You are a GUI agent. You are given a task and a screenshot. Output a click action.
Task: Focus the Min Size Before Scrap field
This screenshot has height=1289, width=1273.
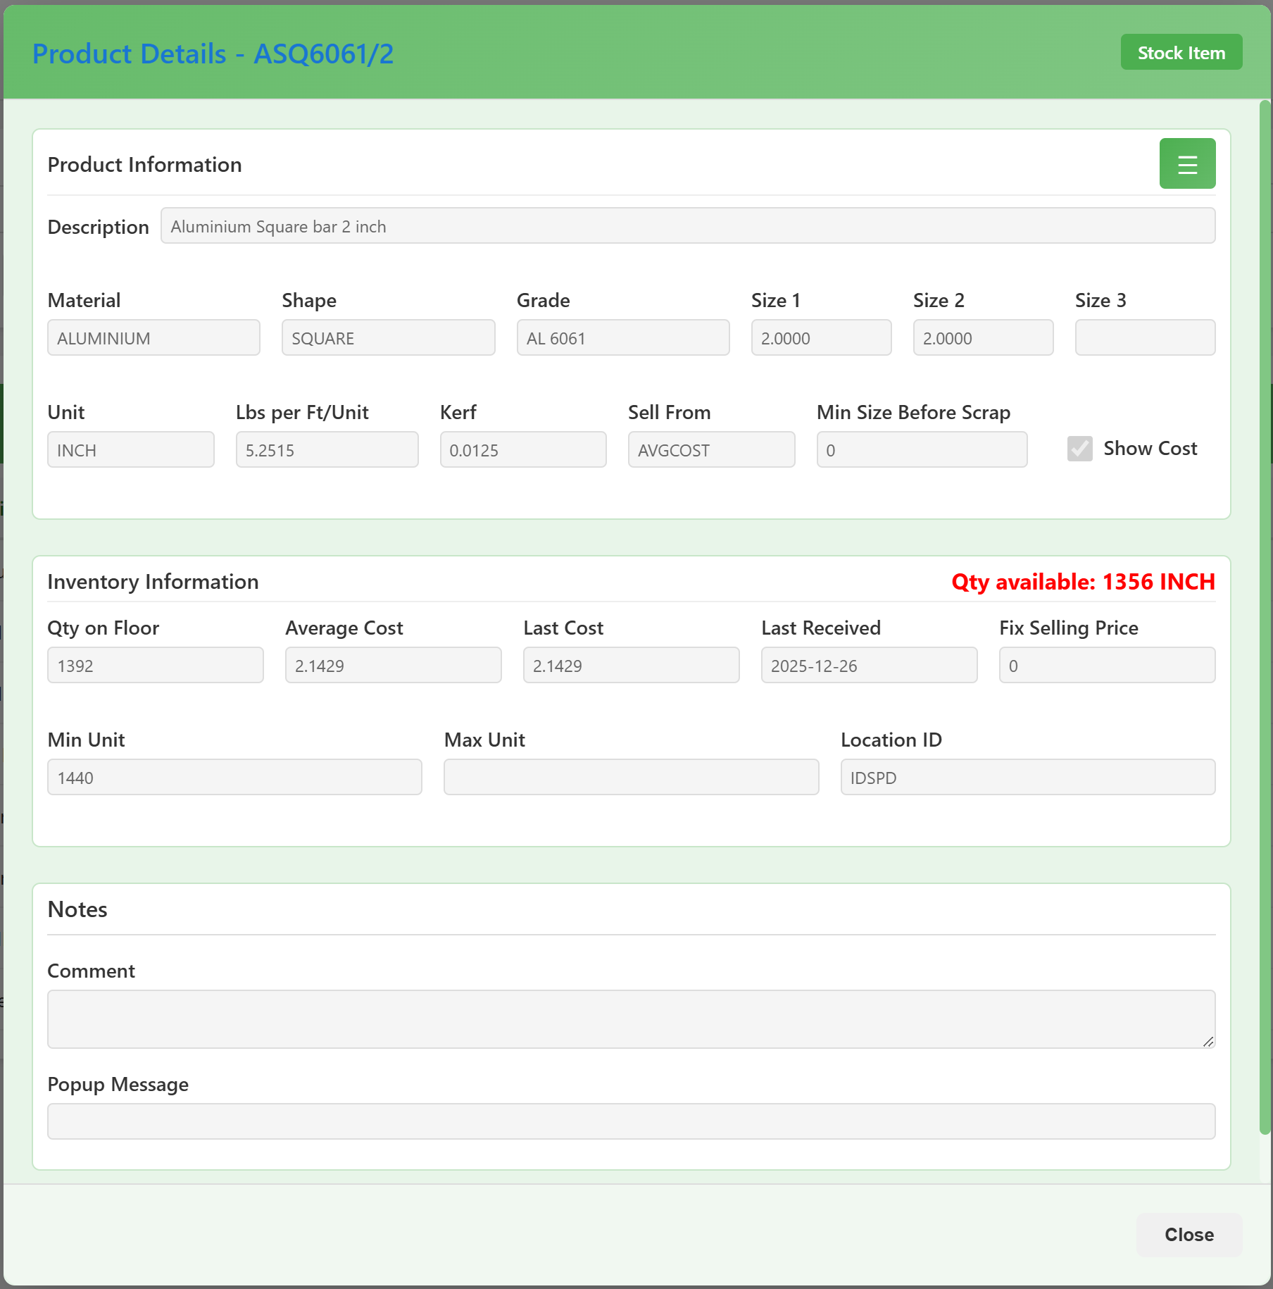coord(921,450)
